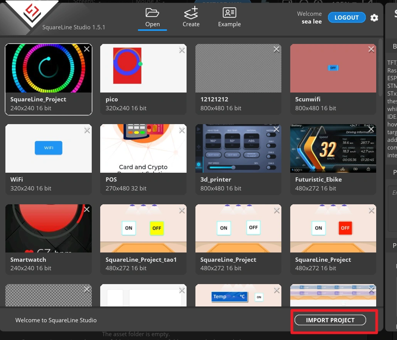
Task: Remove the pico project with X
Action: coord(182,49)
